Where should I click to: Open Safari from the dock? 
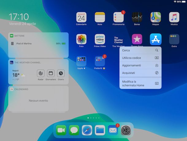[87, 130]
